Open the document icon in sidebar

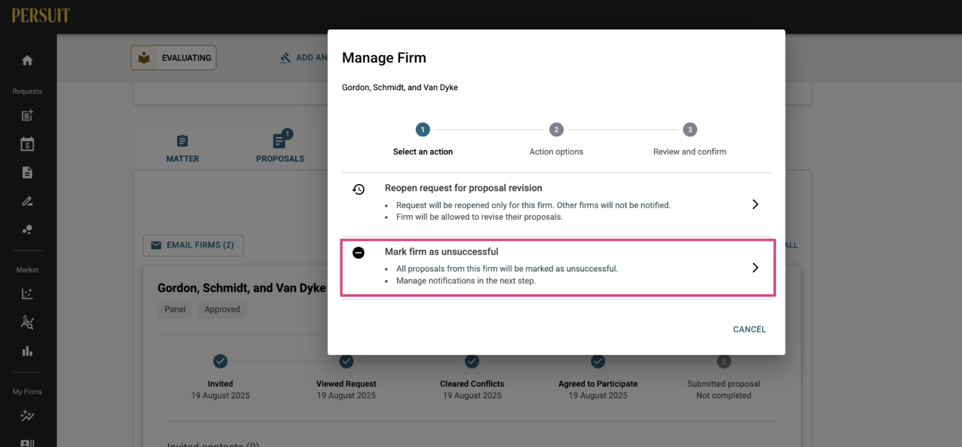click(x=27, y=173)
